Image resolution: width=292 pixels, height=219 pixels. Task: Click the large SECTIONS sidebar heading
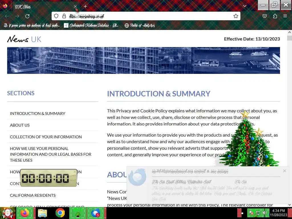(21, 93)
